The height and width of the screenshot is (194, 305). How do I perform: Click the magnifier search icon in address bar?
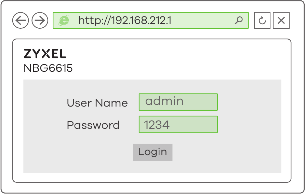pyautogui.click(x=239, y=20)
